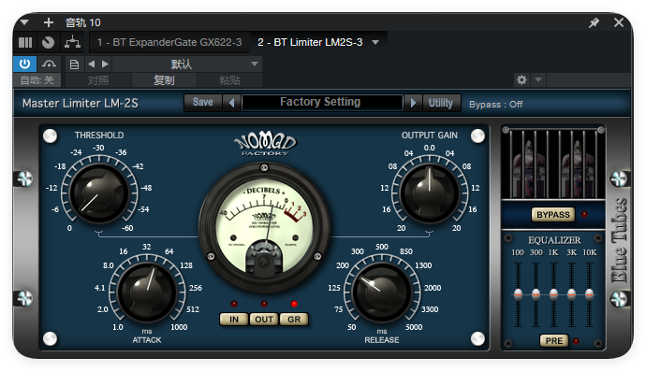This screenshot has width=646, height=371.
Task: Click the 3K equalizer slider
Action: click(x=571, y=294)
